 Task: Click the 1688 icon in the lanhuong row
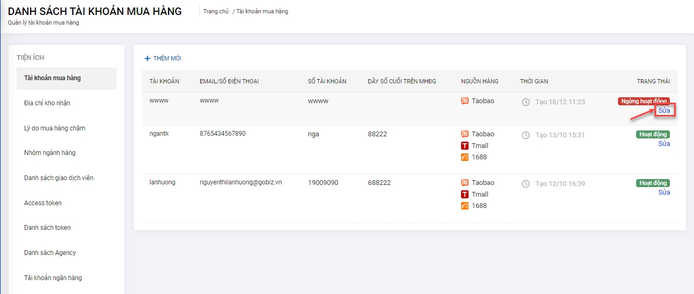pos(465,206)
